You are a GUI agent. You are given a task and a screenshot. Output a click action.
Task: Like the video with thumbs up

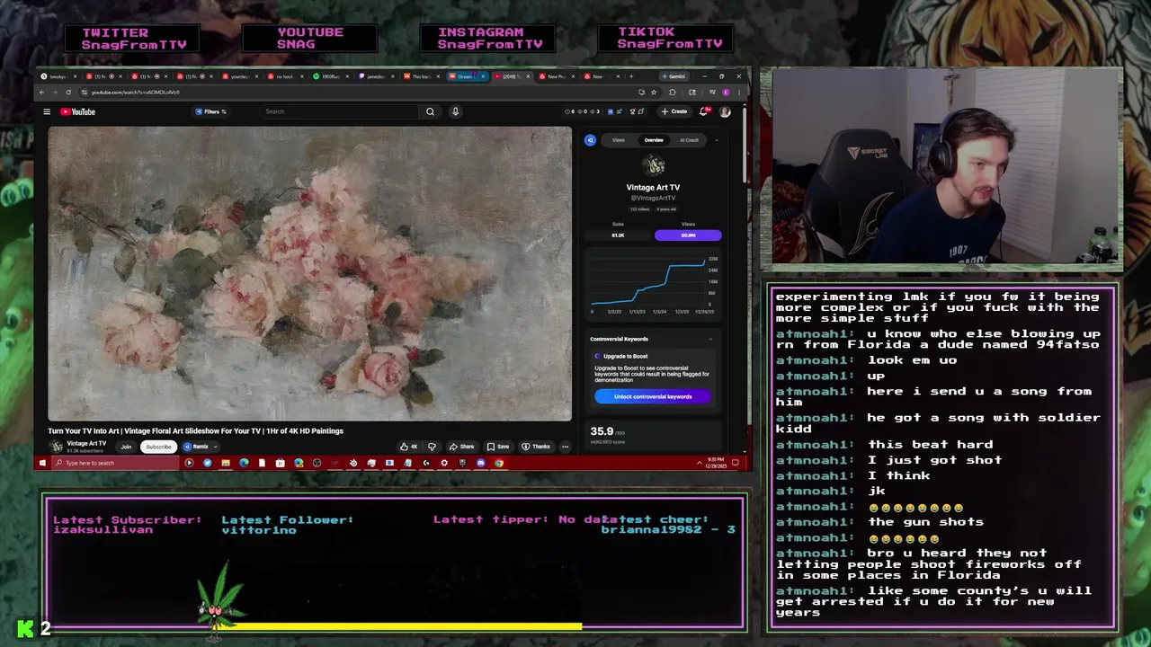pos(408,447)
